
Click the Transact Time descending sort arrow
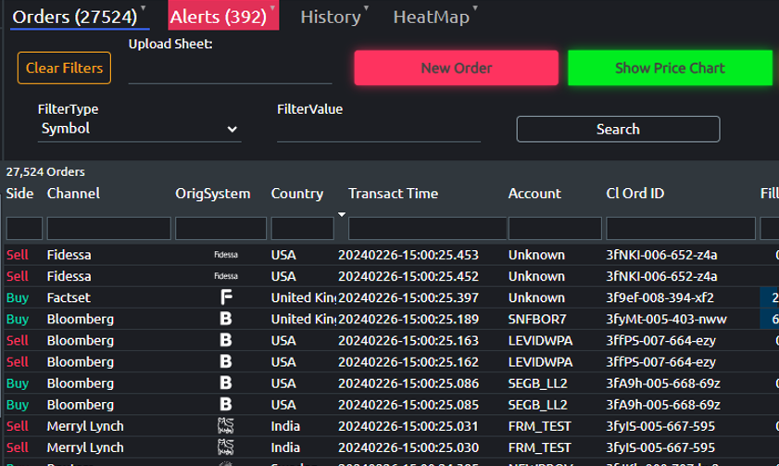[x=342, y=215]
